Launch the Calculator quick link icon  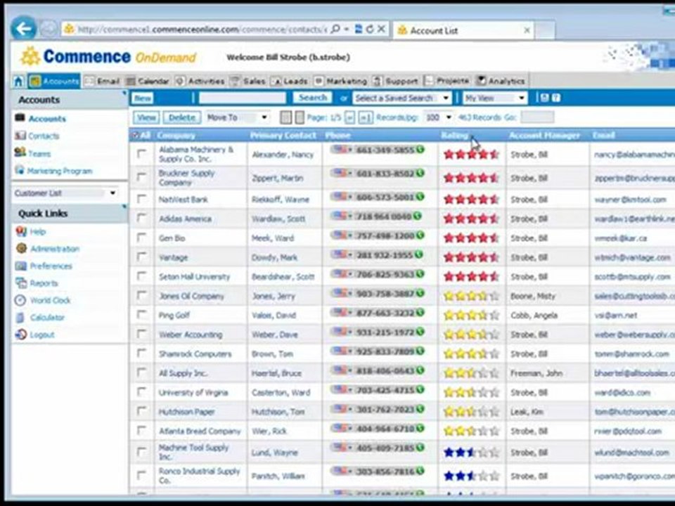20,317
